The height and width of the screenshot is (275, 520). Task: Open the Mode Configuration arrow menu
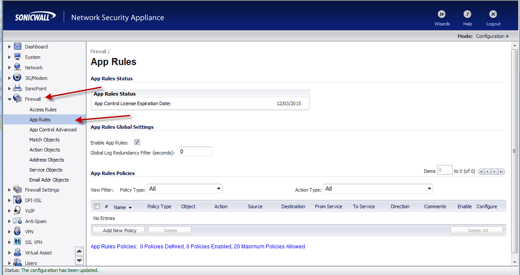tap(507, 36)
